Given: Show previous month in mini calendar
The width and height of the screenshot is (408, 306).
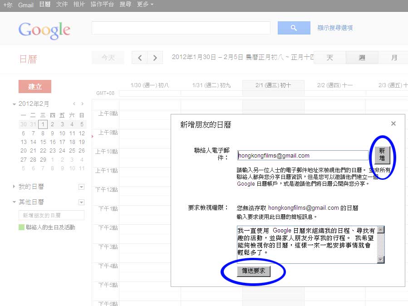Looking at the screenshot, I should pos(74,104).
